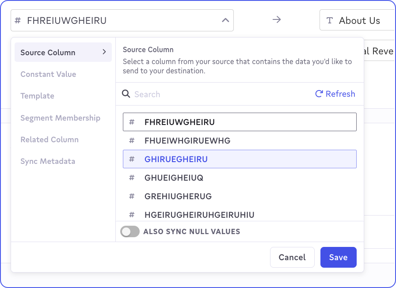This screenshot has width=396, height=288.
Task: Click the magnifier search icon
Action: pyautogui.click(x=126, y=94)
